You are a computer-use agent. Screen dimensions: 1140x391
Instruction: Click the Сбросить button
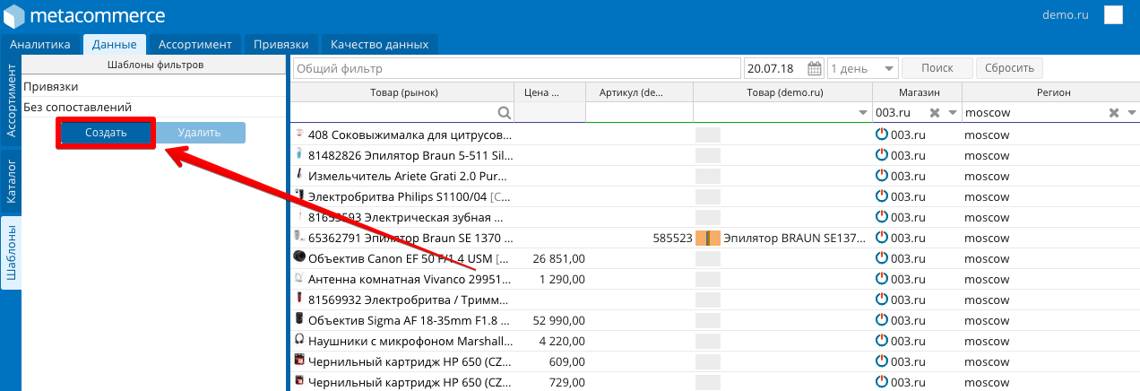tap(1010, 68)
